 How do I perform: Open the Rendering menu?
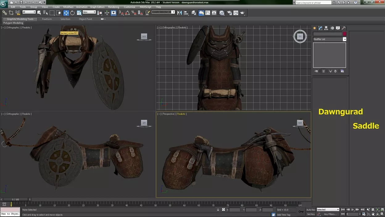(114, 7)
